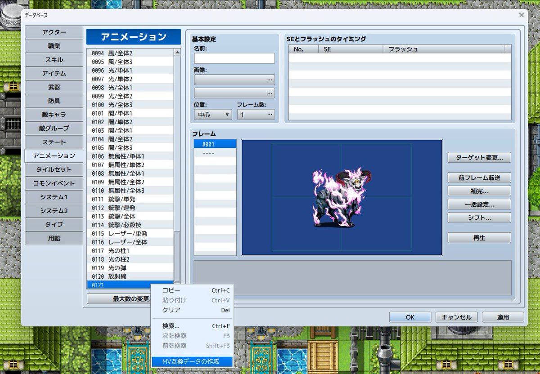Select animation 0115 レーザー/単発

130,233
